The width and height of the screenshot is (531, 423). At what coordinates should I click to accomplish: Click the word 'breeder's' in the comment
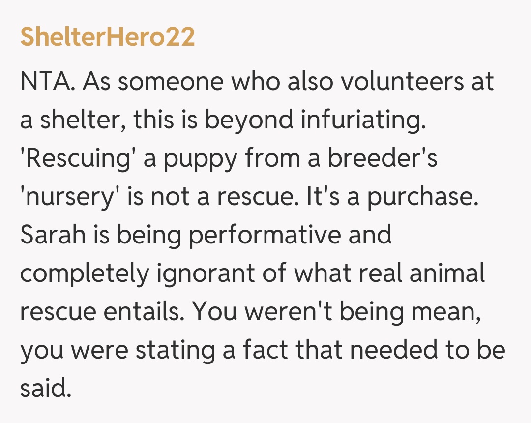point(383,159)
